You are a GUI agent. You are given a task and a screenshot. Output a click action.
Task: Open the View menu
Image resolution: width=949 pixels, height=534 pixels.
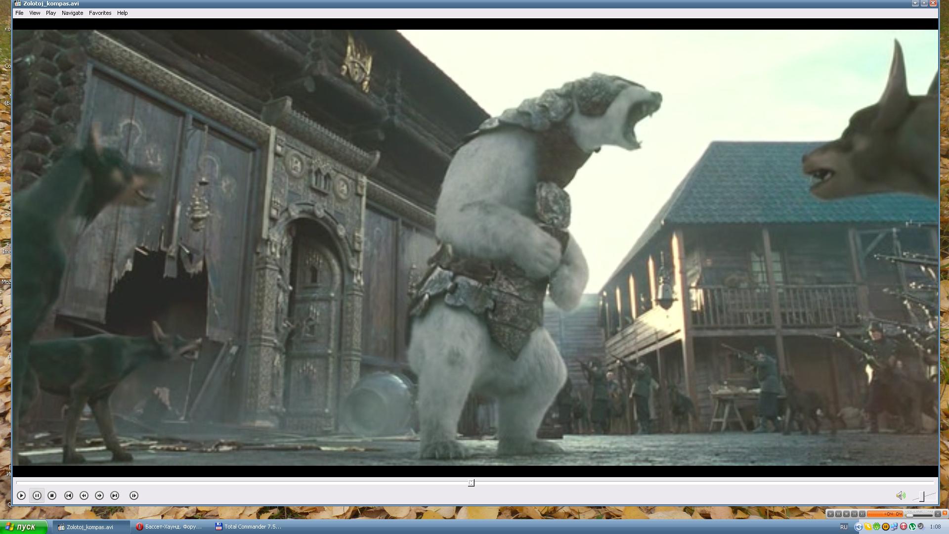coord(35,13)
